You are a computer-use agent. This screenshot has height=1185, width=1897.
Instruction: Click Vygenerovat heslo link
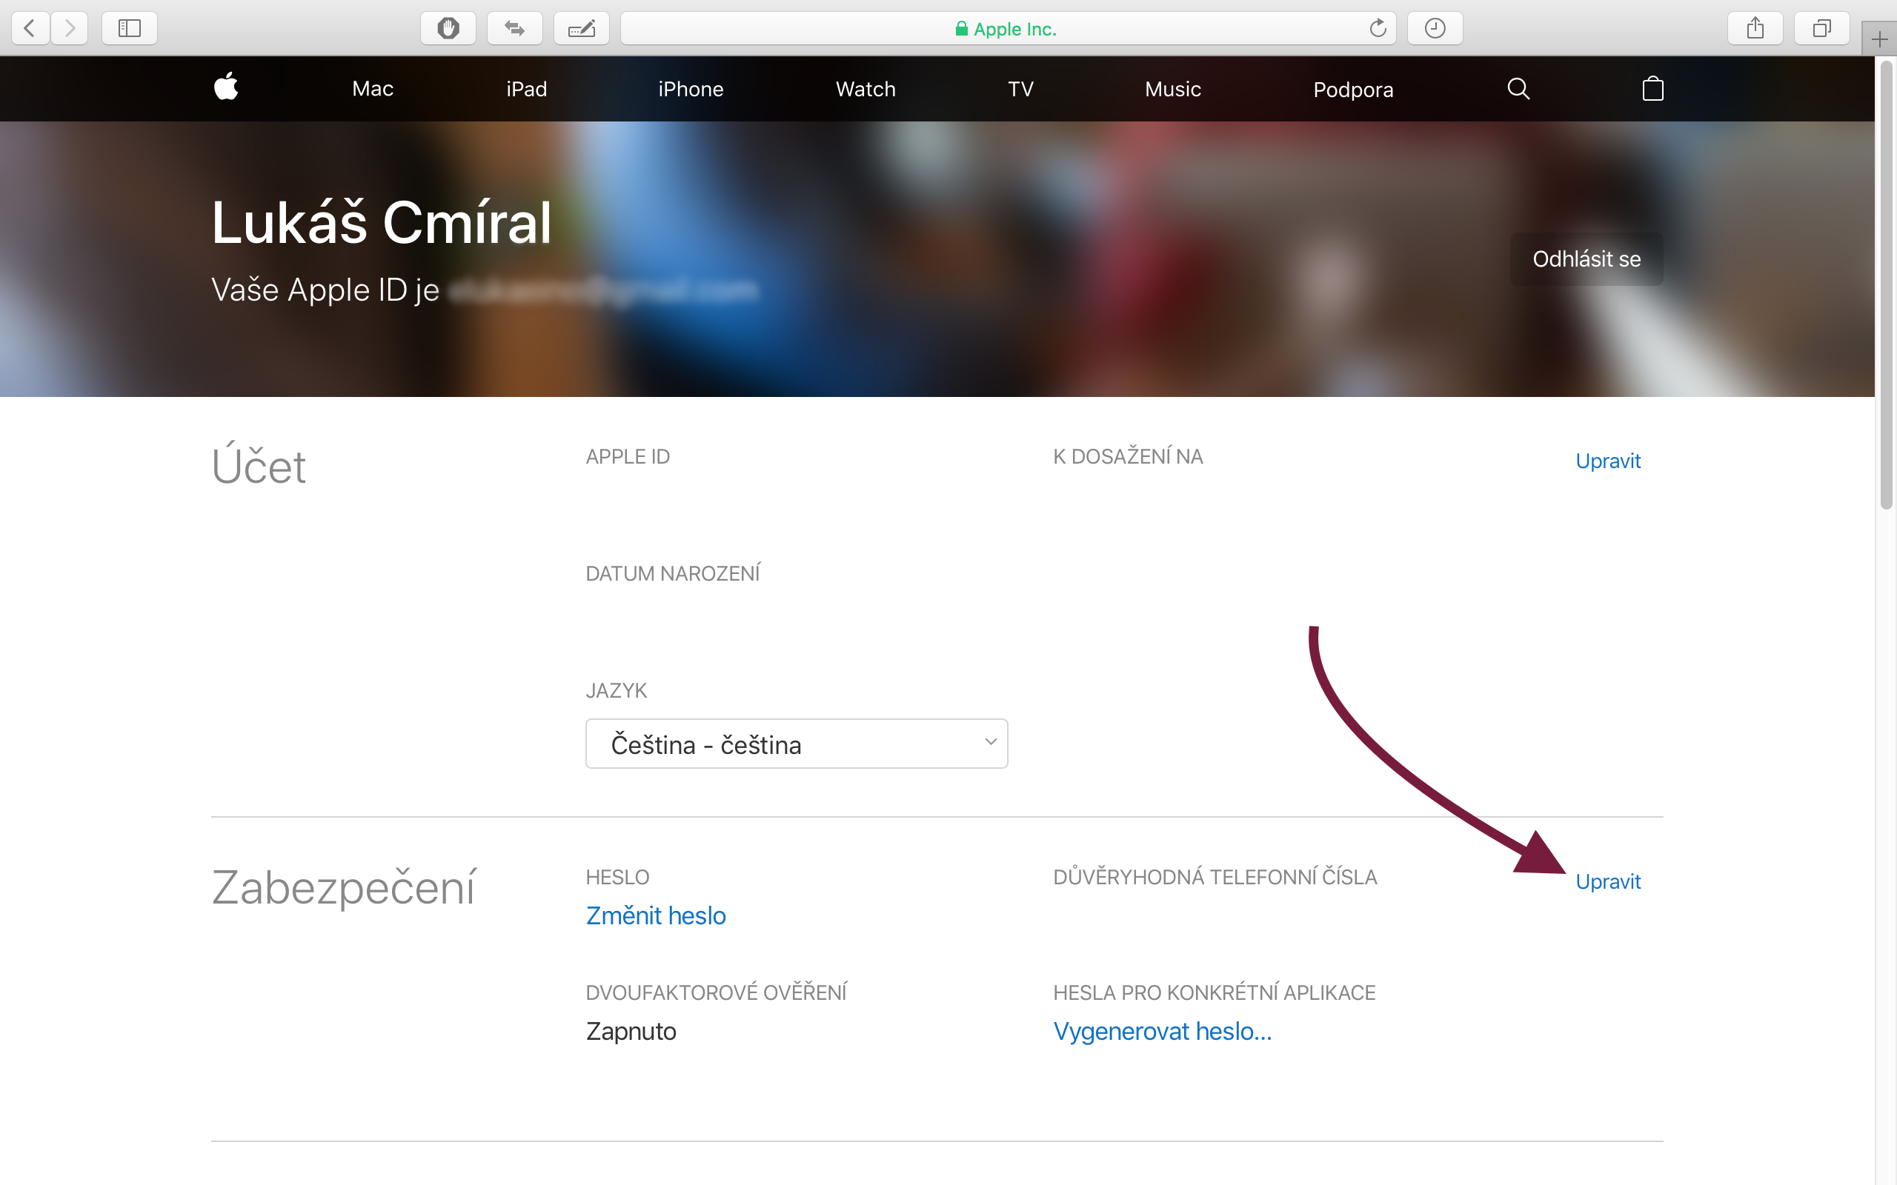pos(1162,1031)
